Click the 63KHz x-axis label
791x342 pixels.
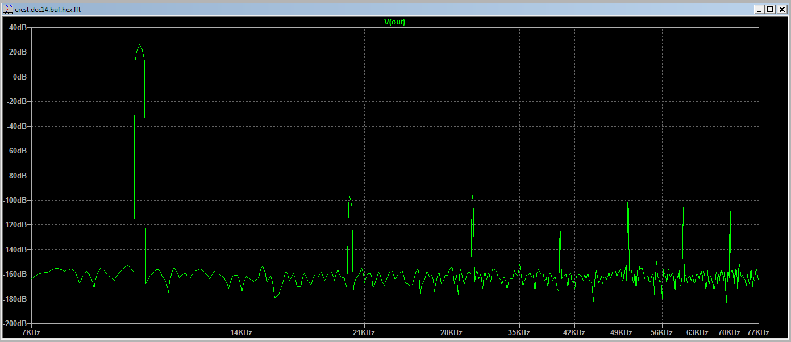pos(697,332)
